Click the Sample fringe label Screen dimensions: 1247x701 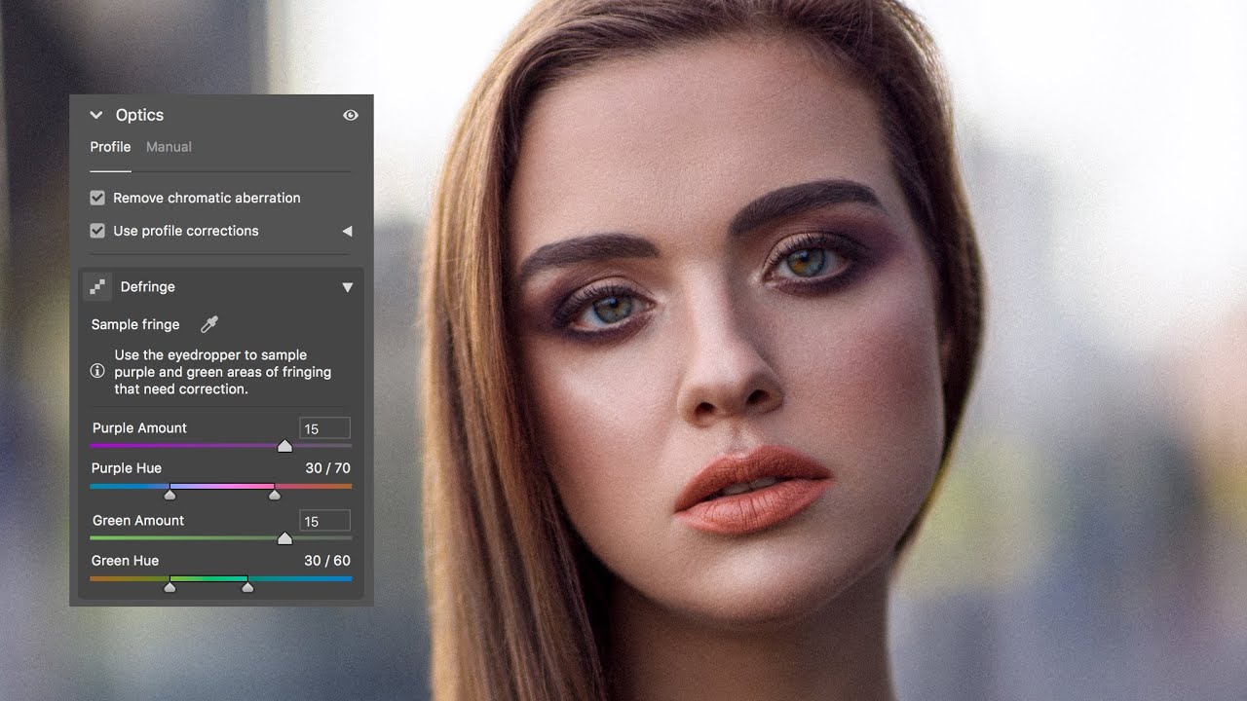[135, 324]
